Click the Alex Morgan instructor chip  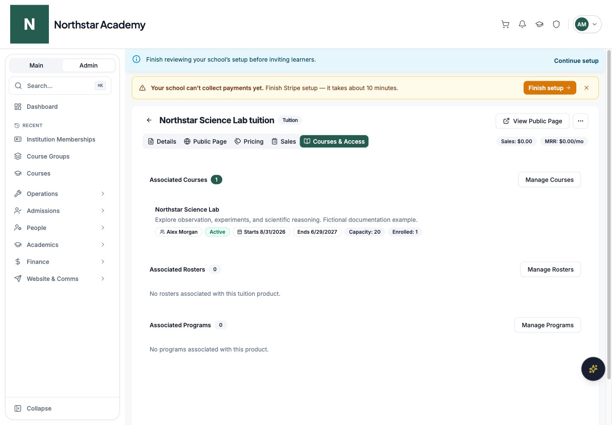pos(178,232)
